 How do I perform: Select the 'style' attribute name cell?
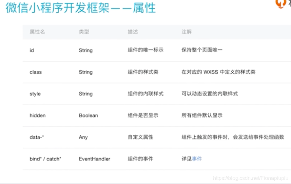35,94
